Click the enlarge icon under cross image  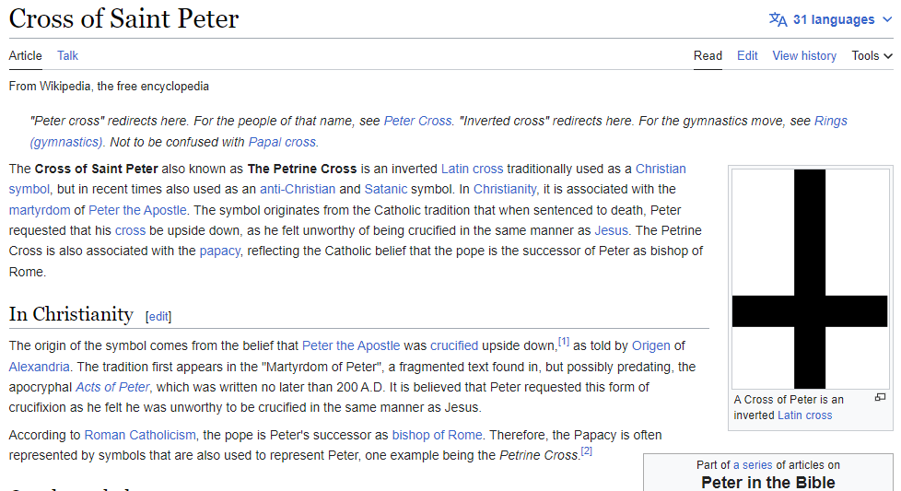[x=880, y=398]
